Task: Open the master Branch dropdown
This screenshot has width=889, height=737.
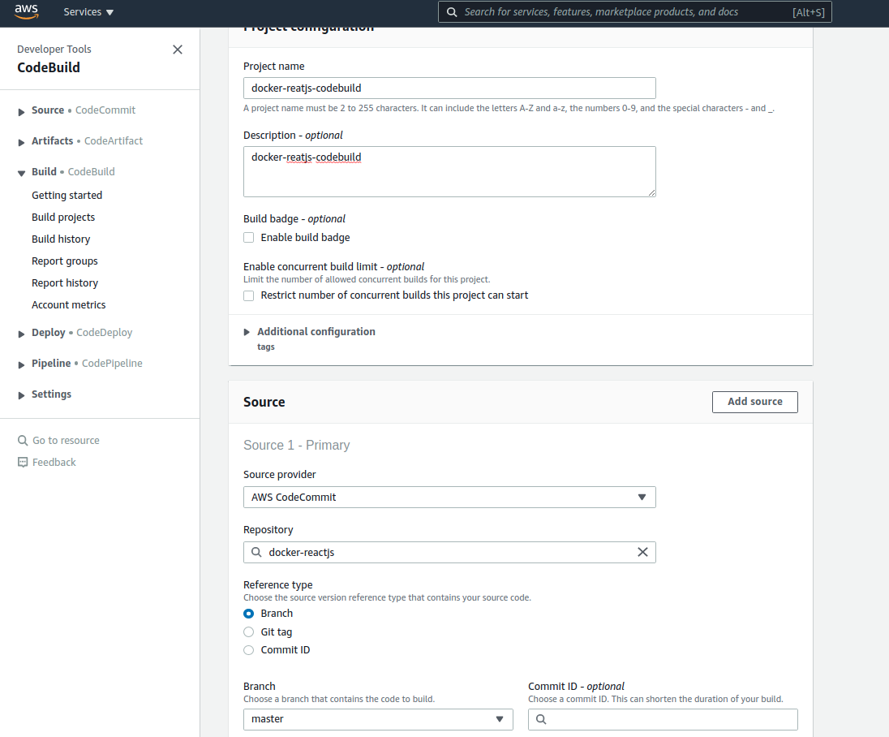Action: [x=378, y=719]
